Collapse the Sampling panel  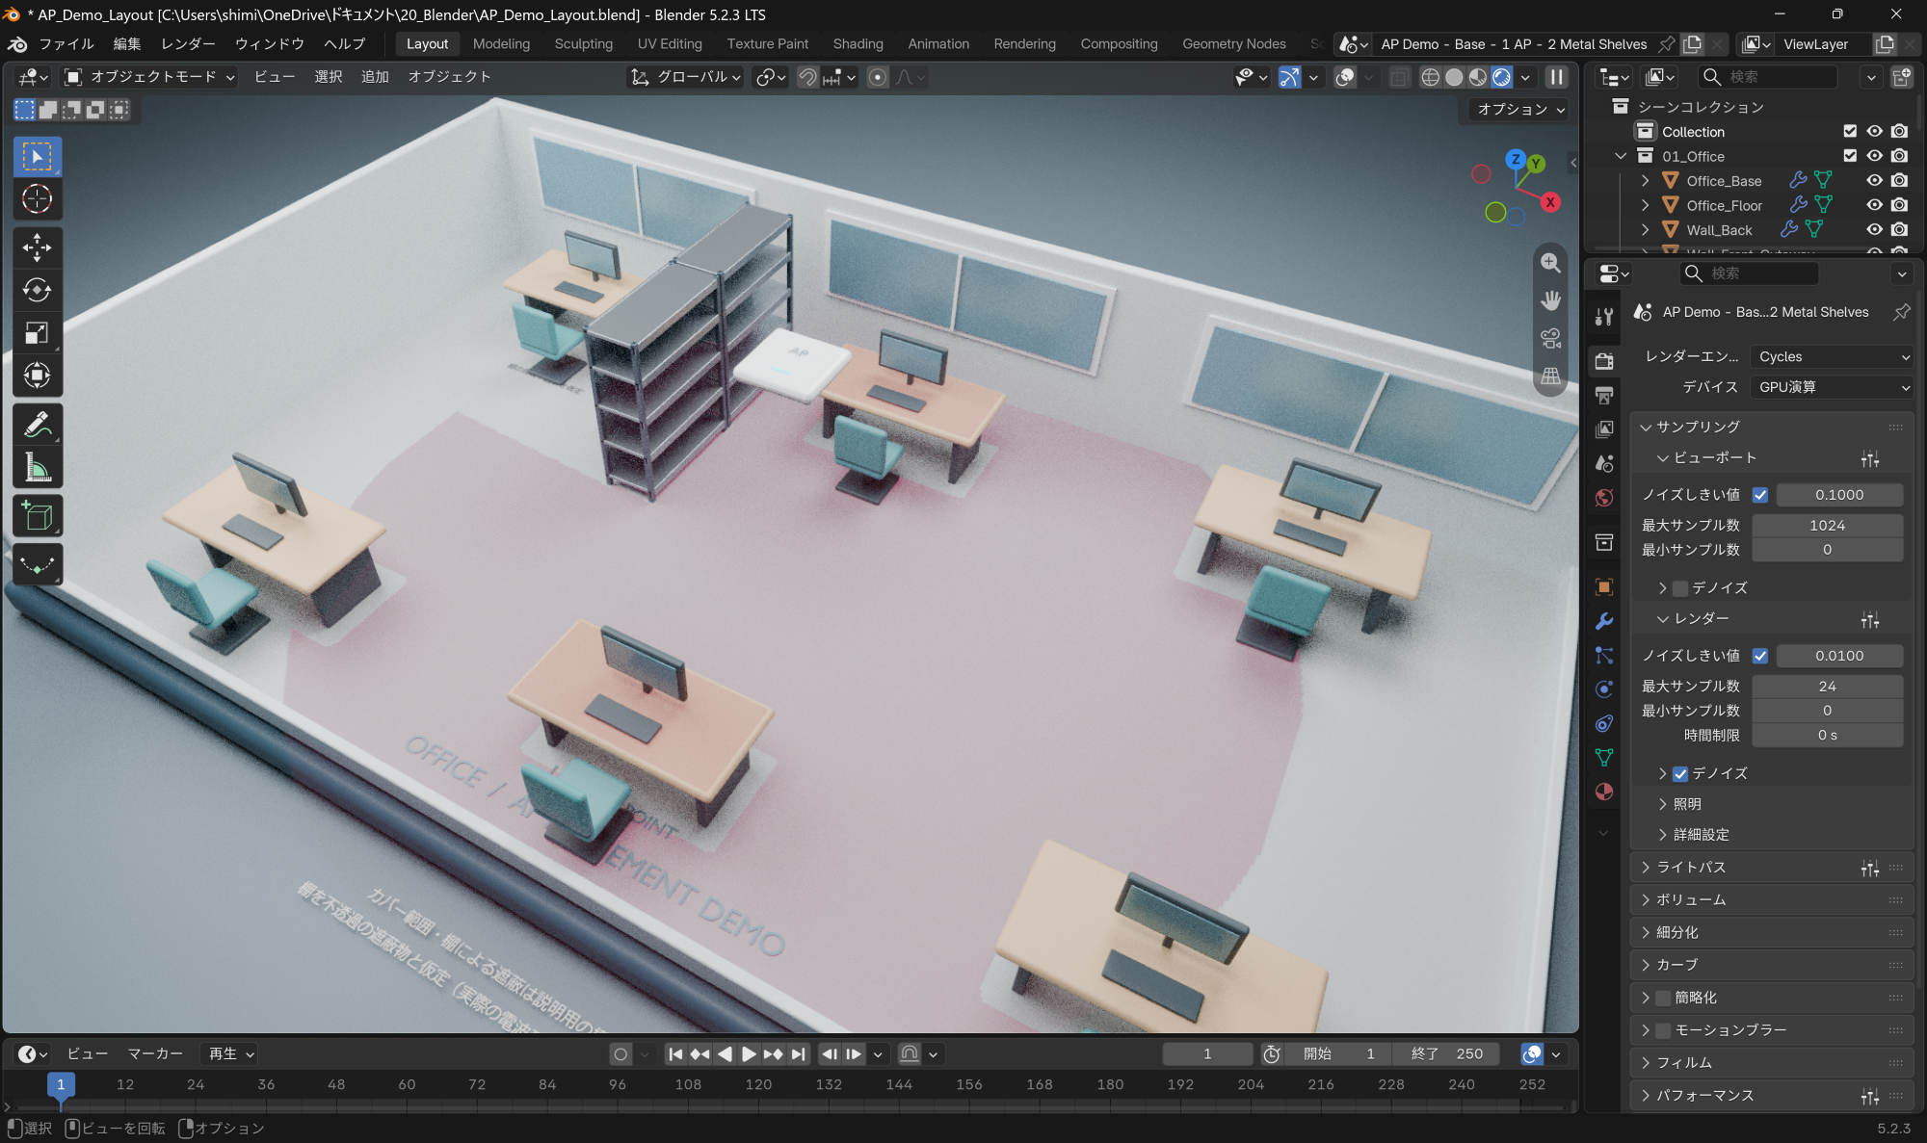click(x=1697, y=427)
